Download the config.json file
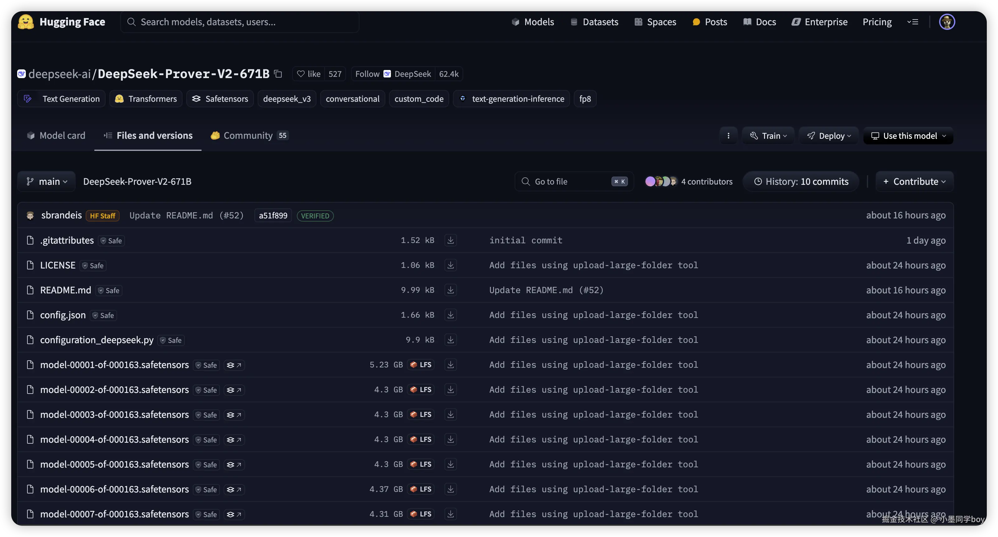Screen dimensions: 998x537 pos(450,315)
